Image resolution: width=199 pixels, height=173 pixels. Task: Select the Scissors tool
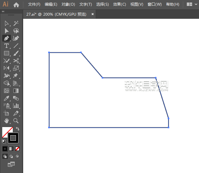(16, 61)
